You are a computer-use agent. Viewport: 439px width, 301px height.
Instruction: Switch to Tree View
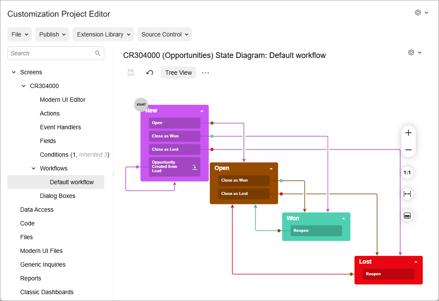click(179, 73)
